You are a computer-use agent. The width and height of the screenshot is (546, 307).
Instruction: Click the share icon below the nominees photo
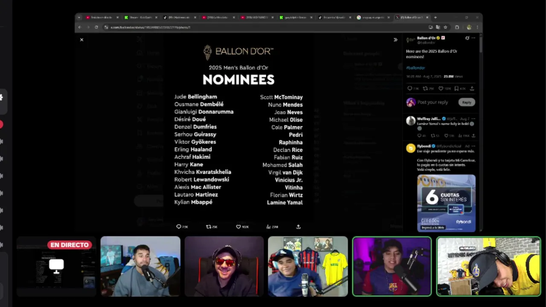pos(298,227)
